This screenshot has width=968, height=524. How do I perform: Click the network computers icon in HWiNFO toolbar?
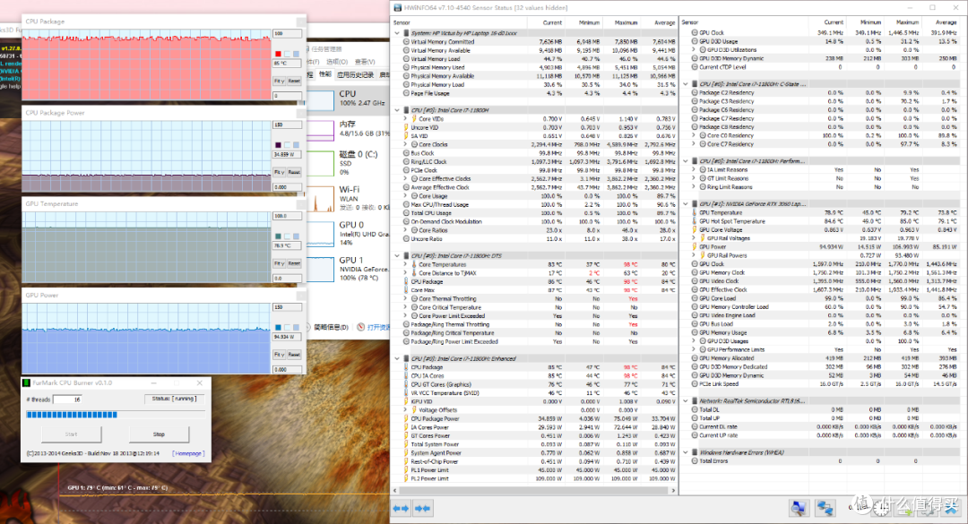tap(825, 508)
